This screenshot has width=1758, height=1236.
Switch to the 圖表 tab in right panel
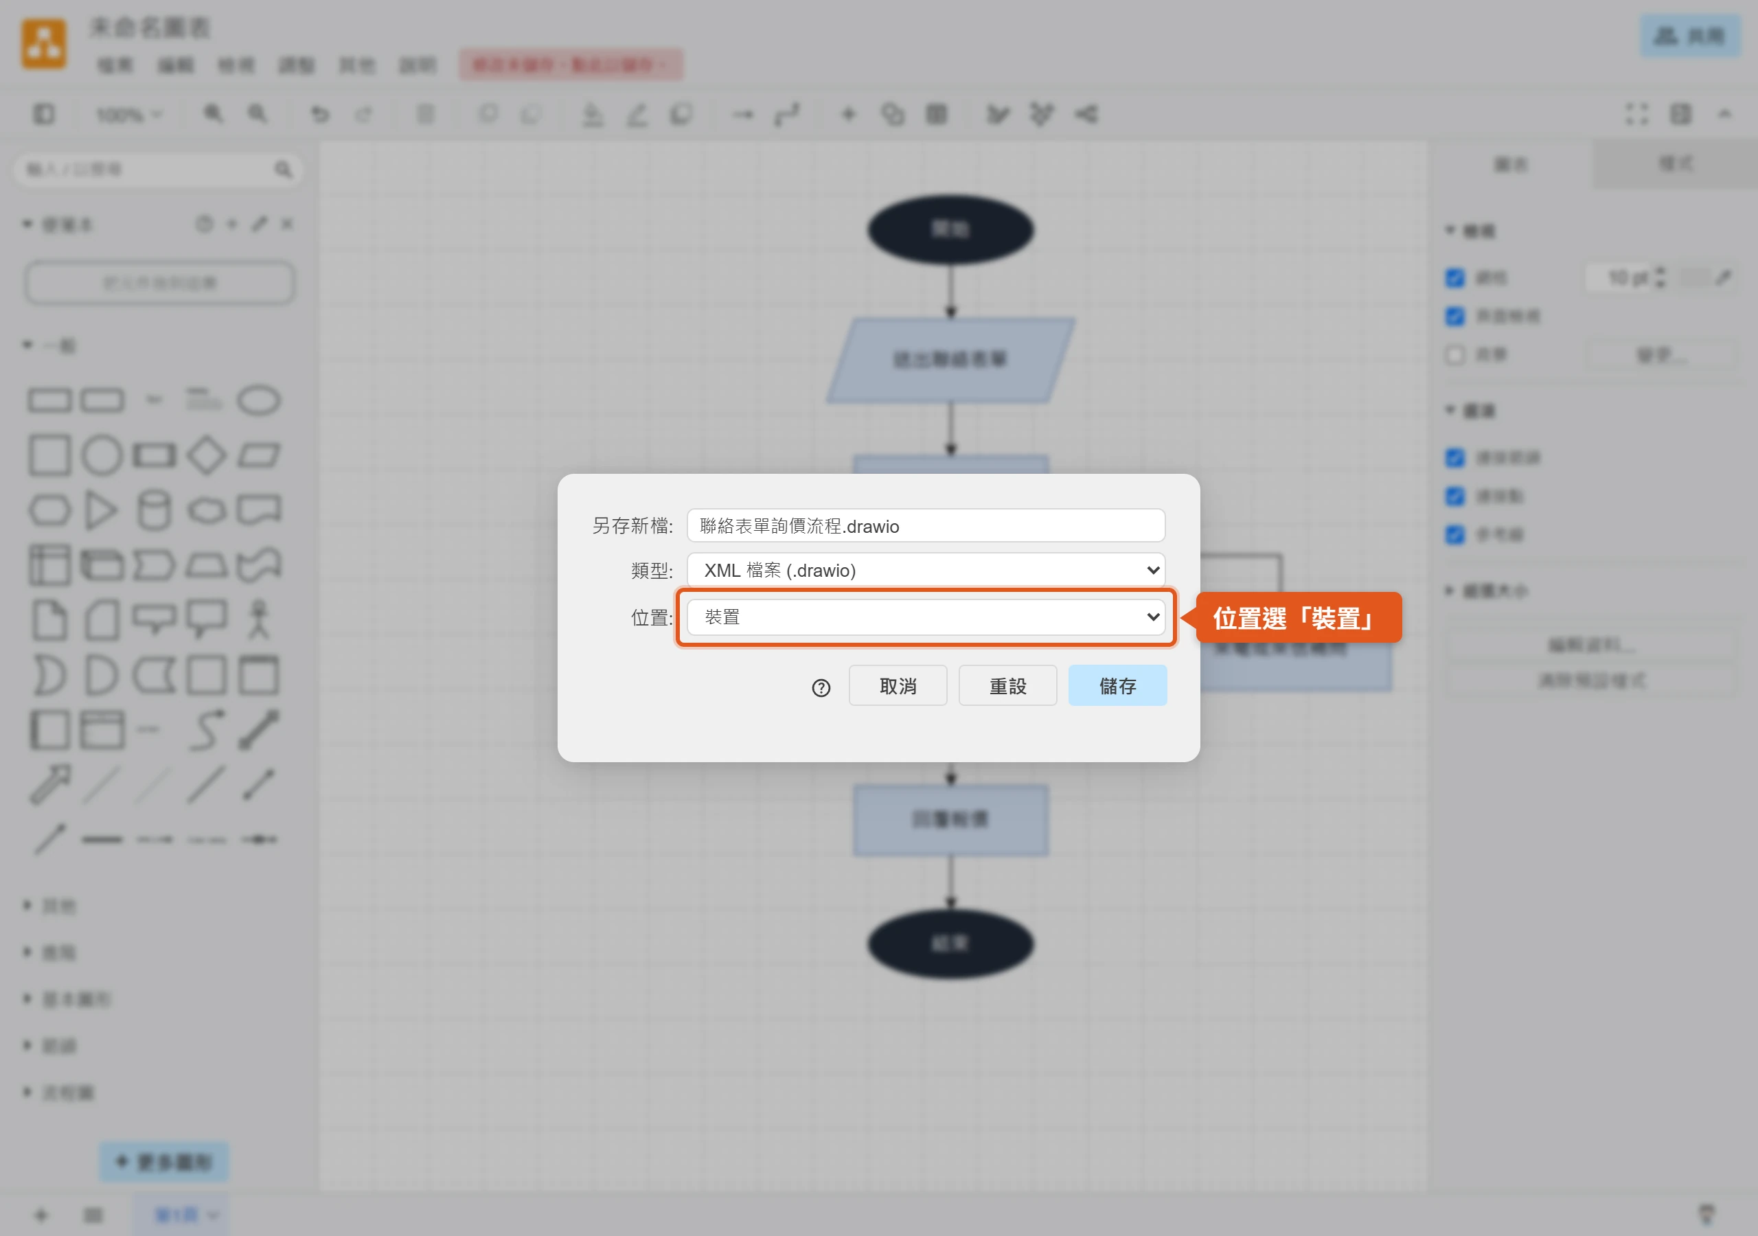(1510, 165)
